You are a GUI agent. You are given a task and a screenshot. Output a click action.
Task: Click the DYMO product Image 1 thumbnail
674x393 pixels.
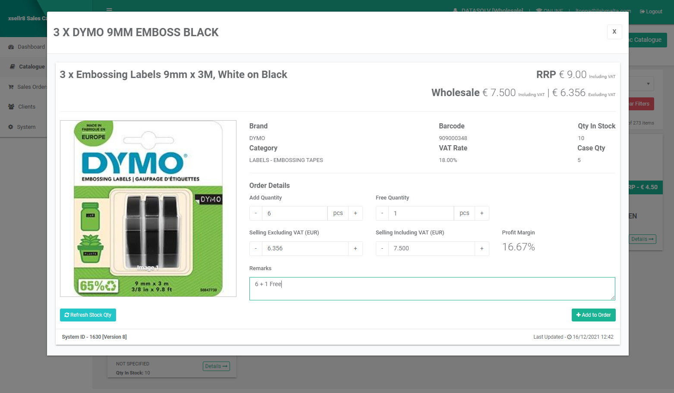148,208
